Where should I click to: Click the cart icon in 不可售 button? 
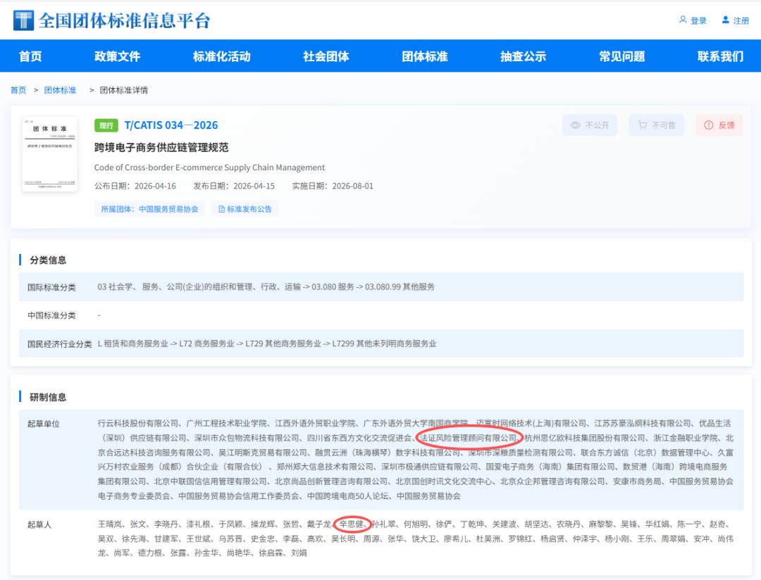tap(642, 125)
